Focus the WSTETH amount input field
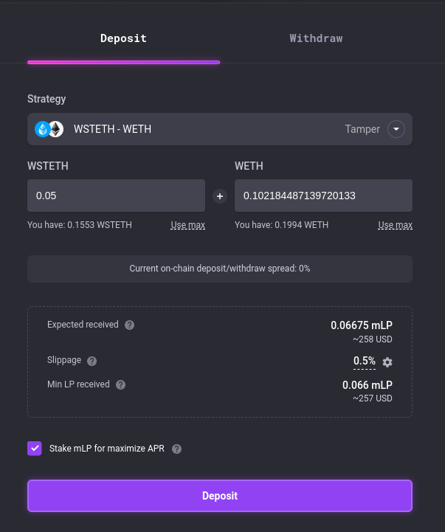 (116, 196)
